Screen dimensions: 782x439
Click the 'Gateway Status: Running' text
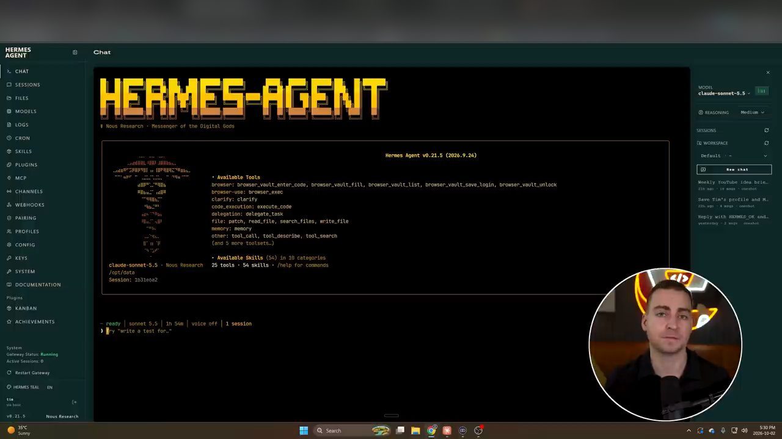click(32, 354)
